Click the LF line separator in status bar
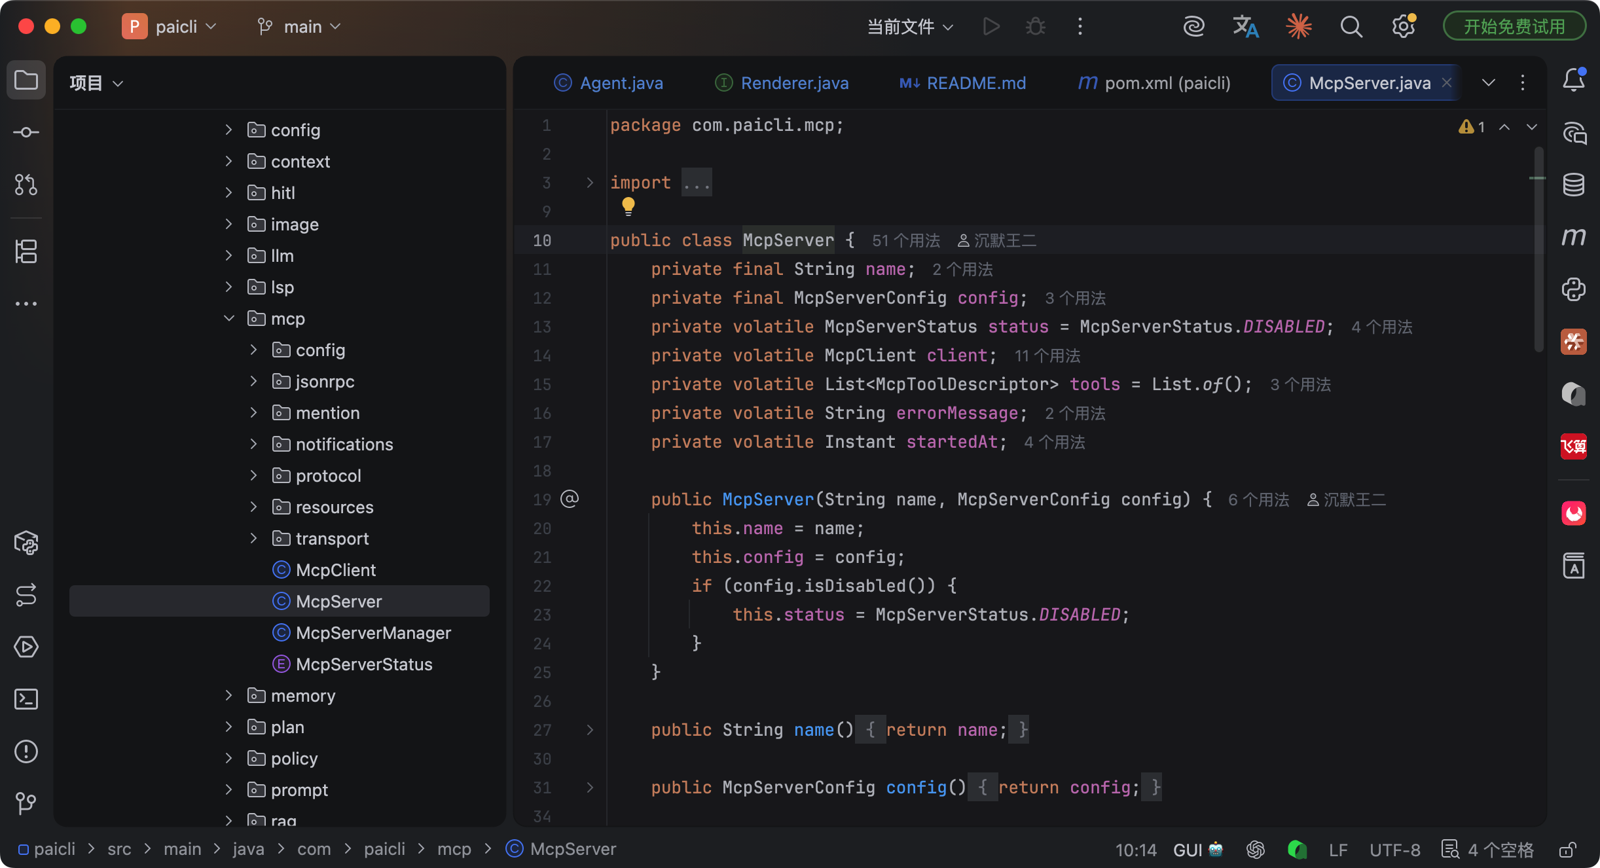1600x868 pixels. pos(1338,850)
